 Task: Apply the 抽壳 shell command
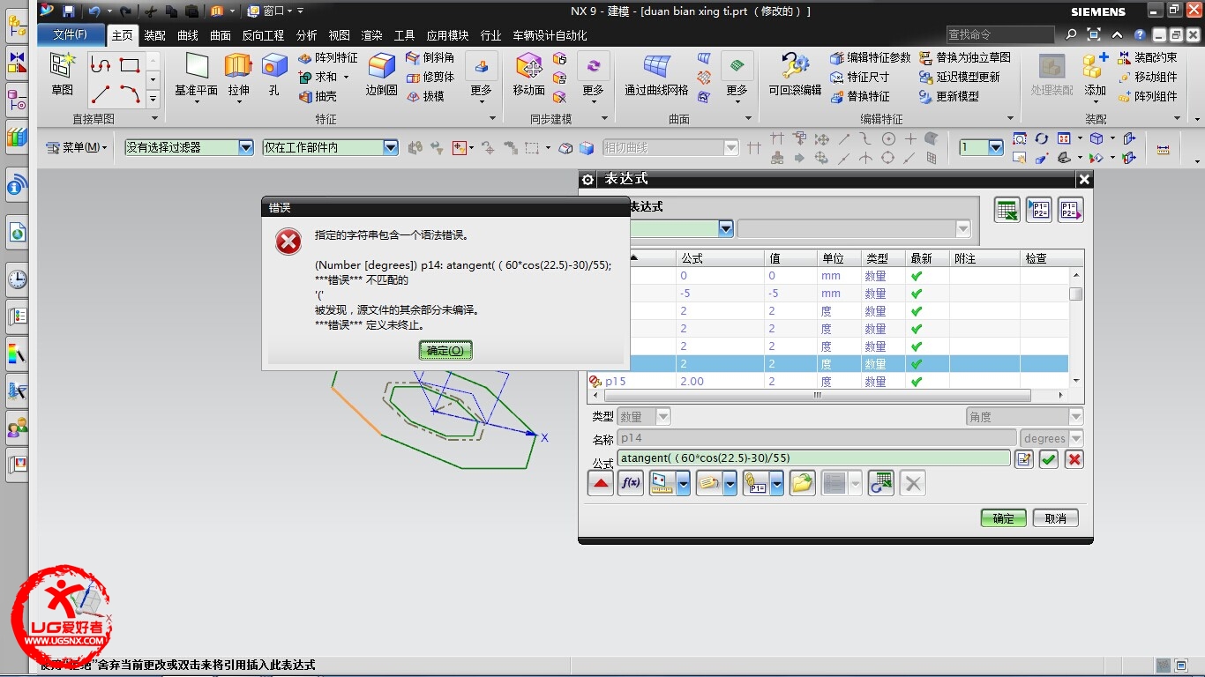(x=318, y=96)
